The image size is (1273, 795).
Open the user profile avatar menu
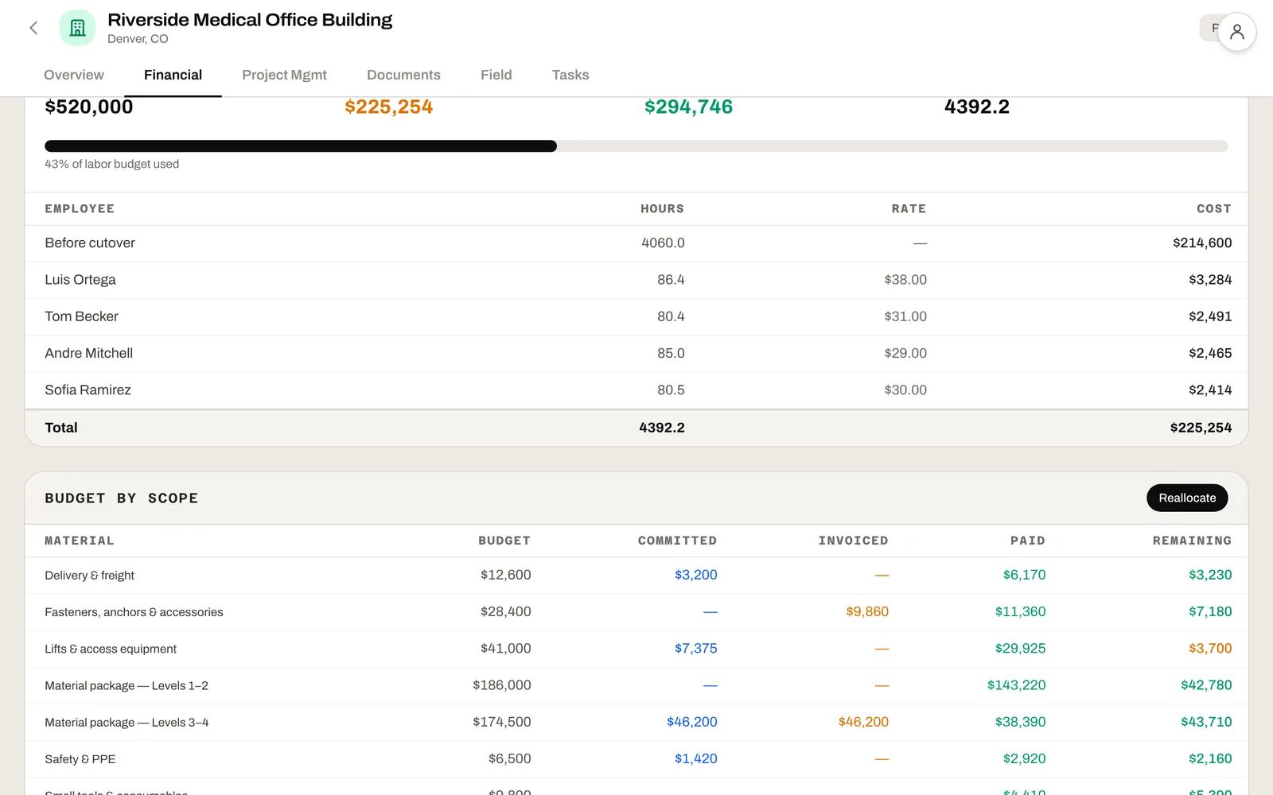pos(1236,32)
